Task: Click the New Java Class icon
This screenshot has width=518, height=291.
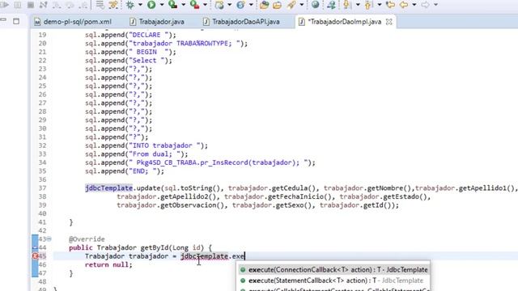Action: tap(240, 5)
